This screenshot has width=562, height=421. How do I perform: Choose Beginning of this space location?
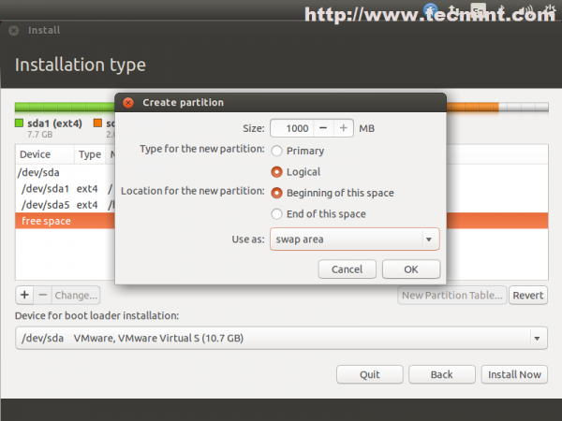point(276,193)
